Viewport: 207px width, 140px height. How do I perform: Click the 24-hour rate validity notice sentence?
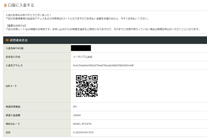(103, 29)
